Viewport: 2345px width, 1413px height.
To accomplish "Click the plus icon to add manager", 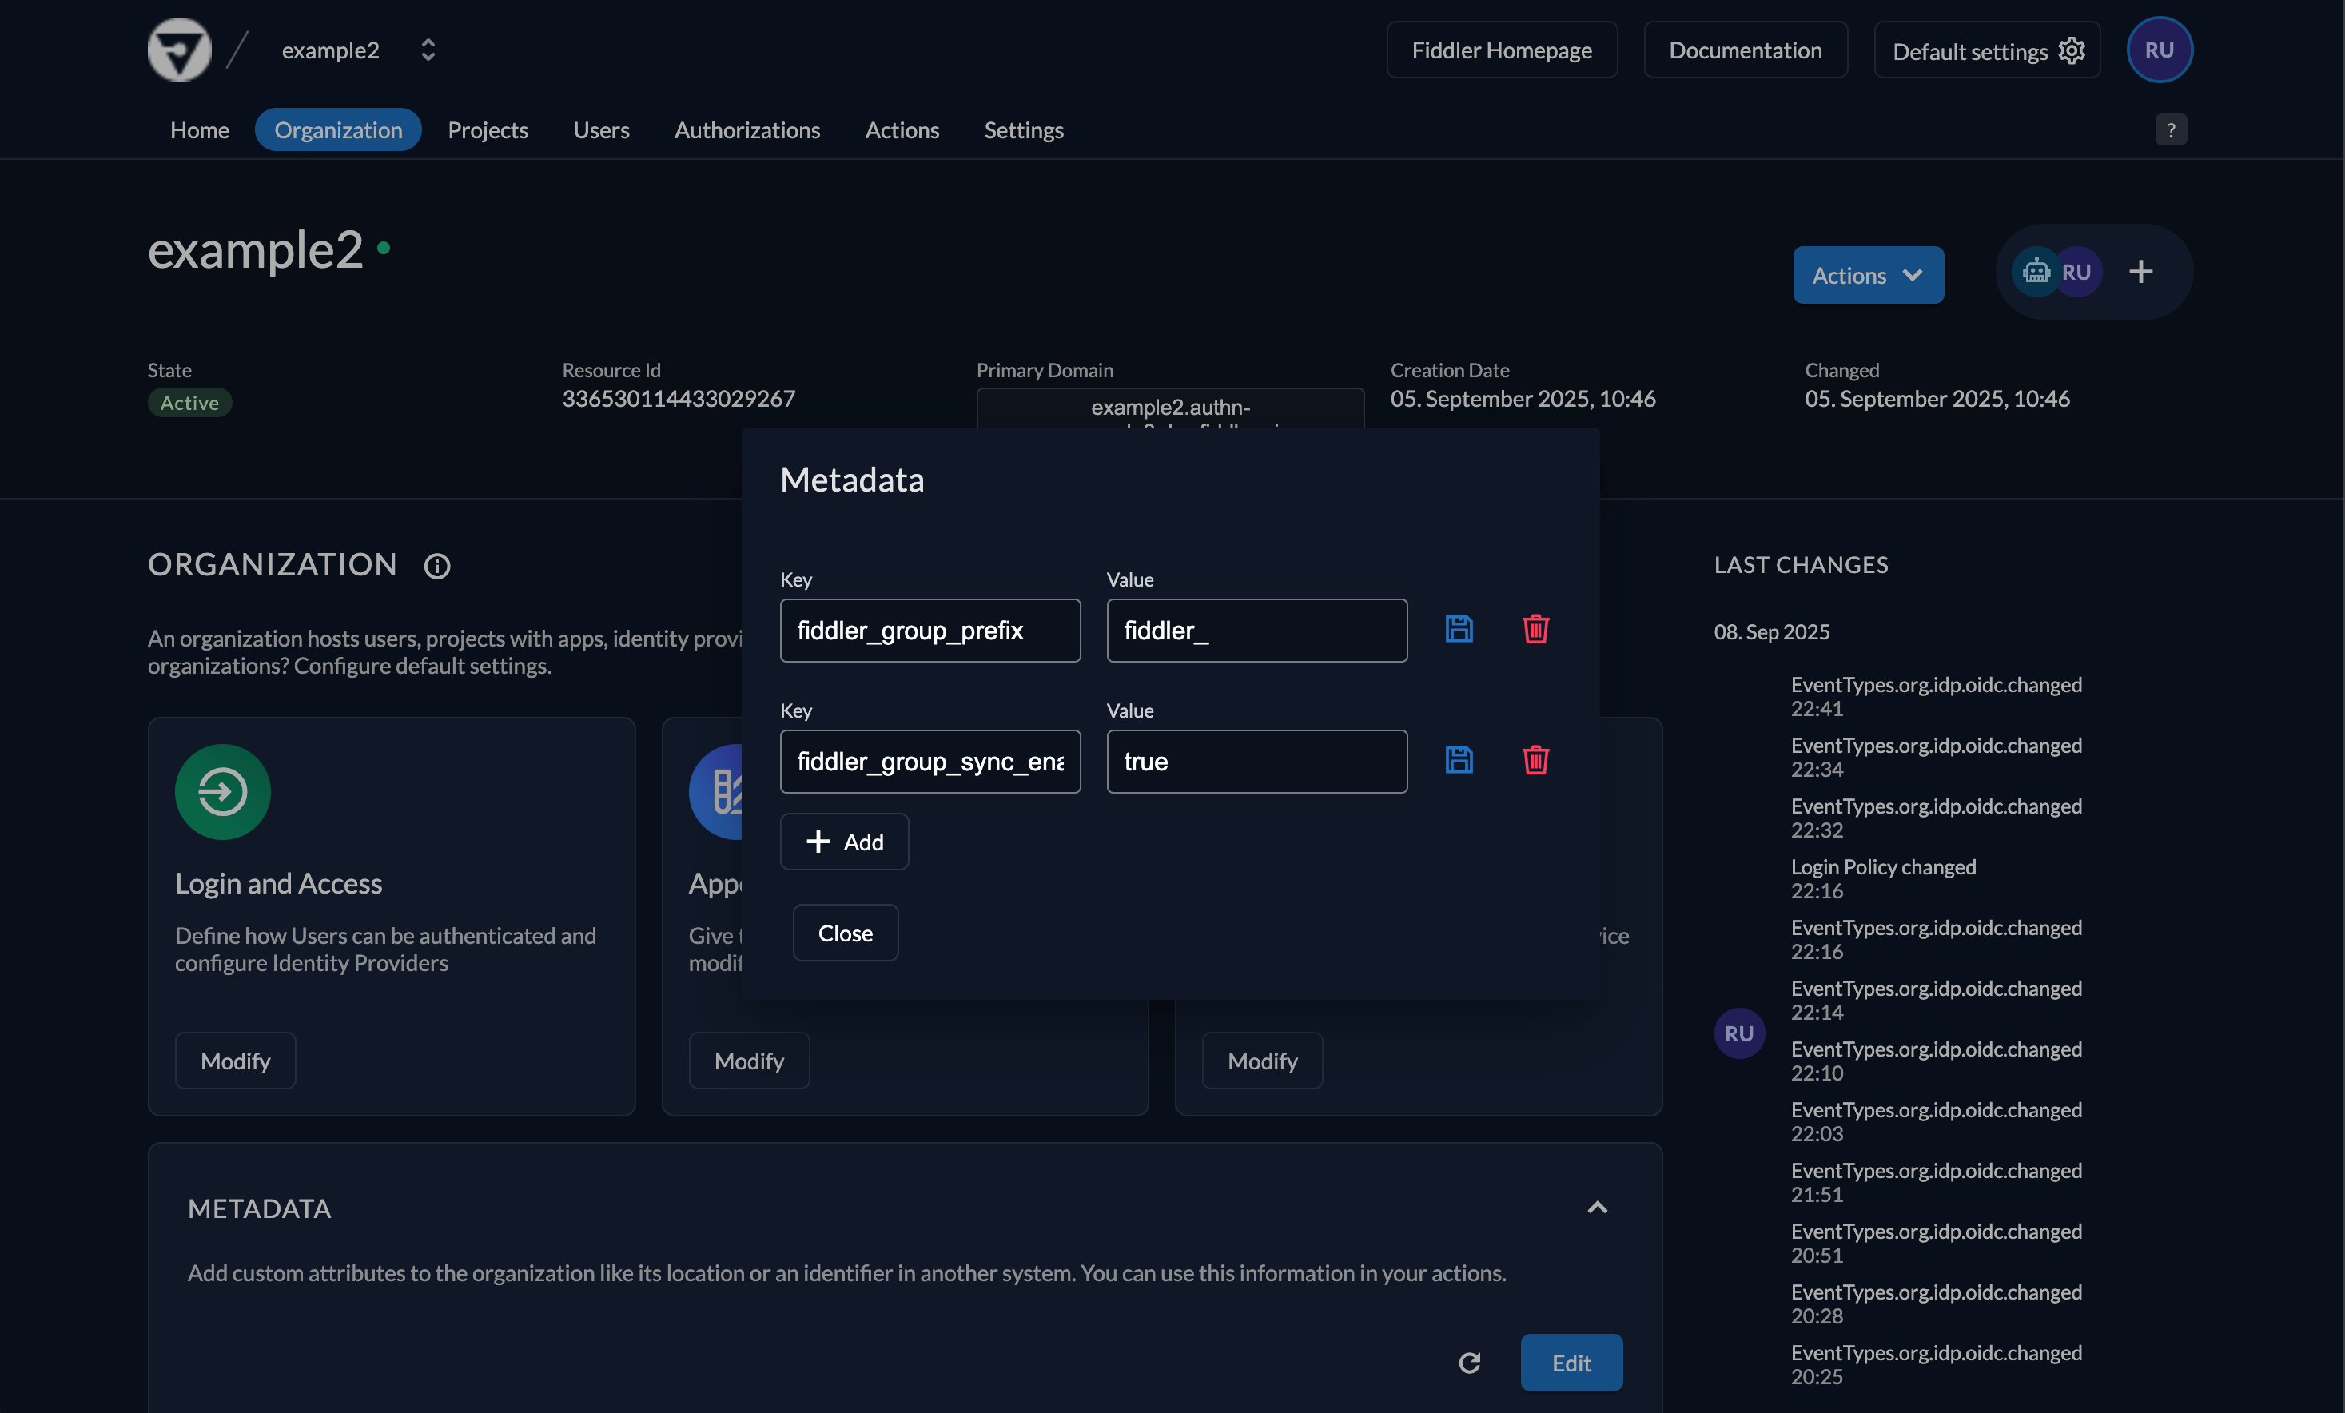I will click(2140, 273).
